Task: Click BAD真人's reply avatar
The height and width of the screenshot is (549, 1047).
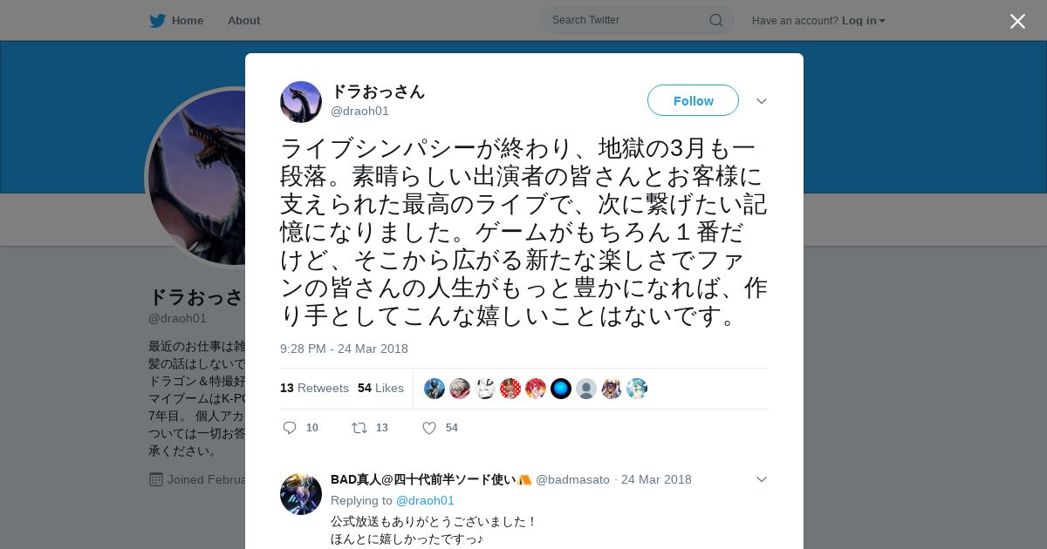Action: [301, 494]
